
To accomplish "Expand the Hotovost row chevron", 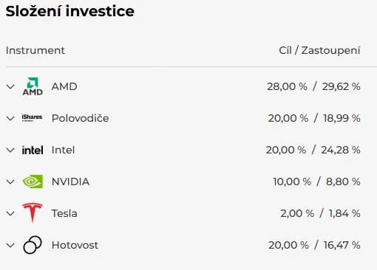I will pyautogui.click(x=10, y=245).
